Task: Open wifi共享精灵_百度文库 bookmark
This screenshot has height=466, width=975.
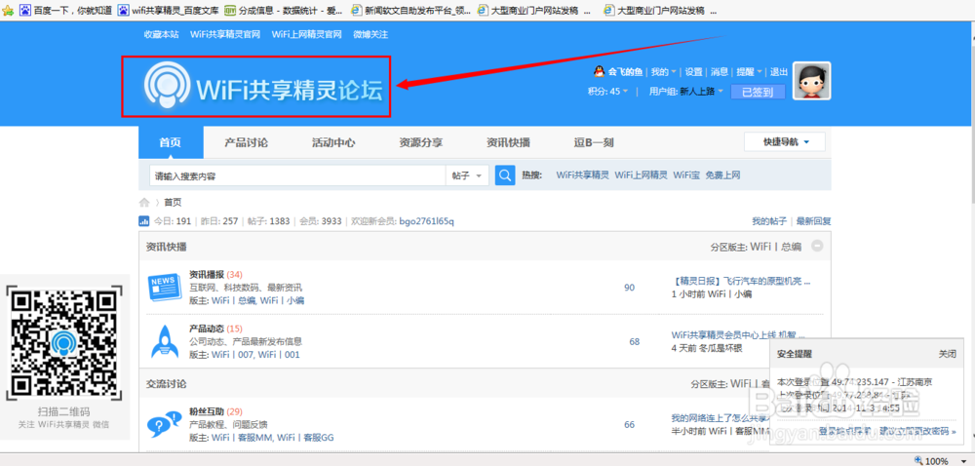Action: (168, 11)
